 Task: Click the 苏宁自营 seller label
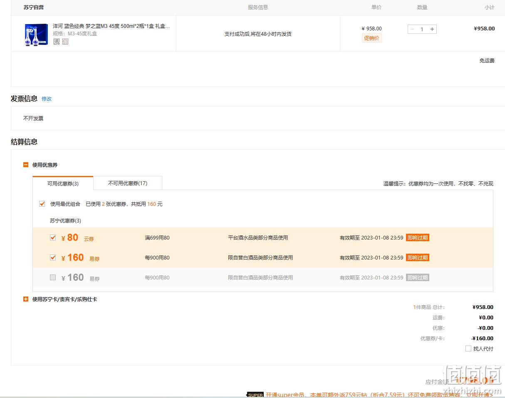tap(34, 7)
